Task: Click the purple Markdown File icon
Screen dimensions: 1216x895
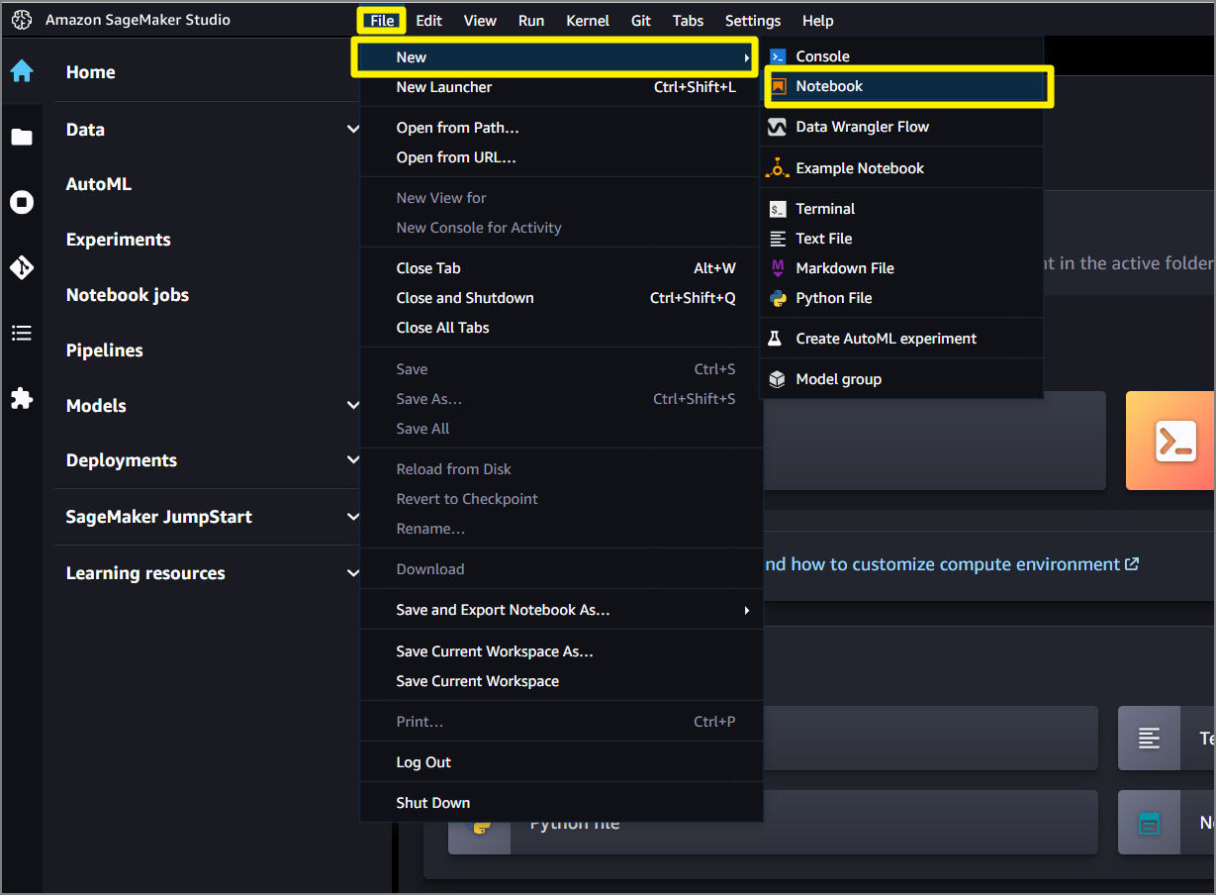Action: [x=778, y=268]
